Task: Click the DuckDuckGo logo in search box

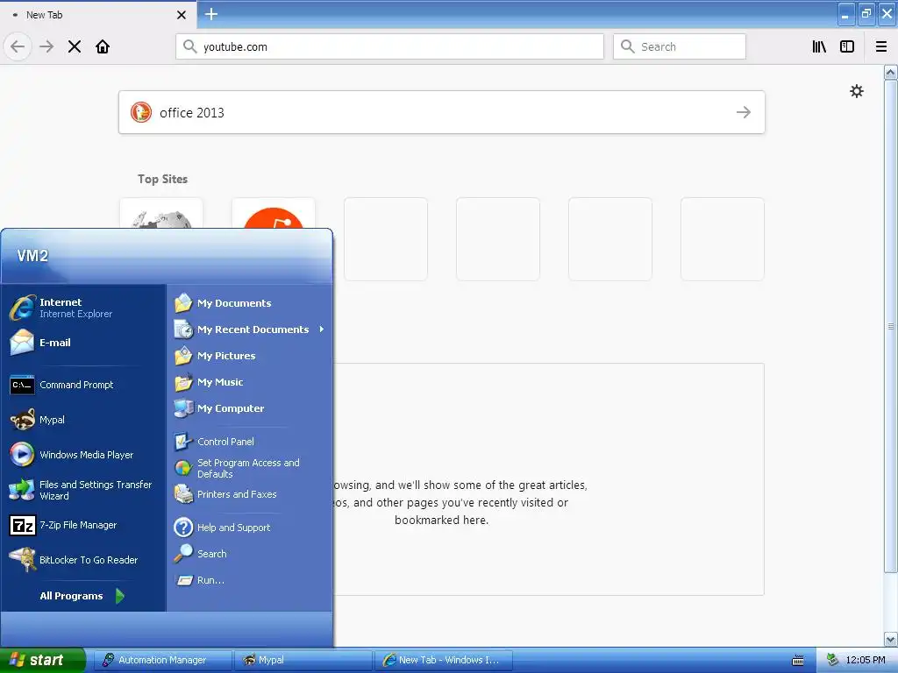Action: click(x=141, y=112)
